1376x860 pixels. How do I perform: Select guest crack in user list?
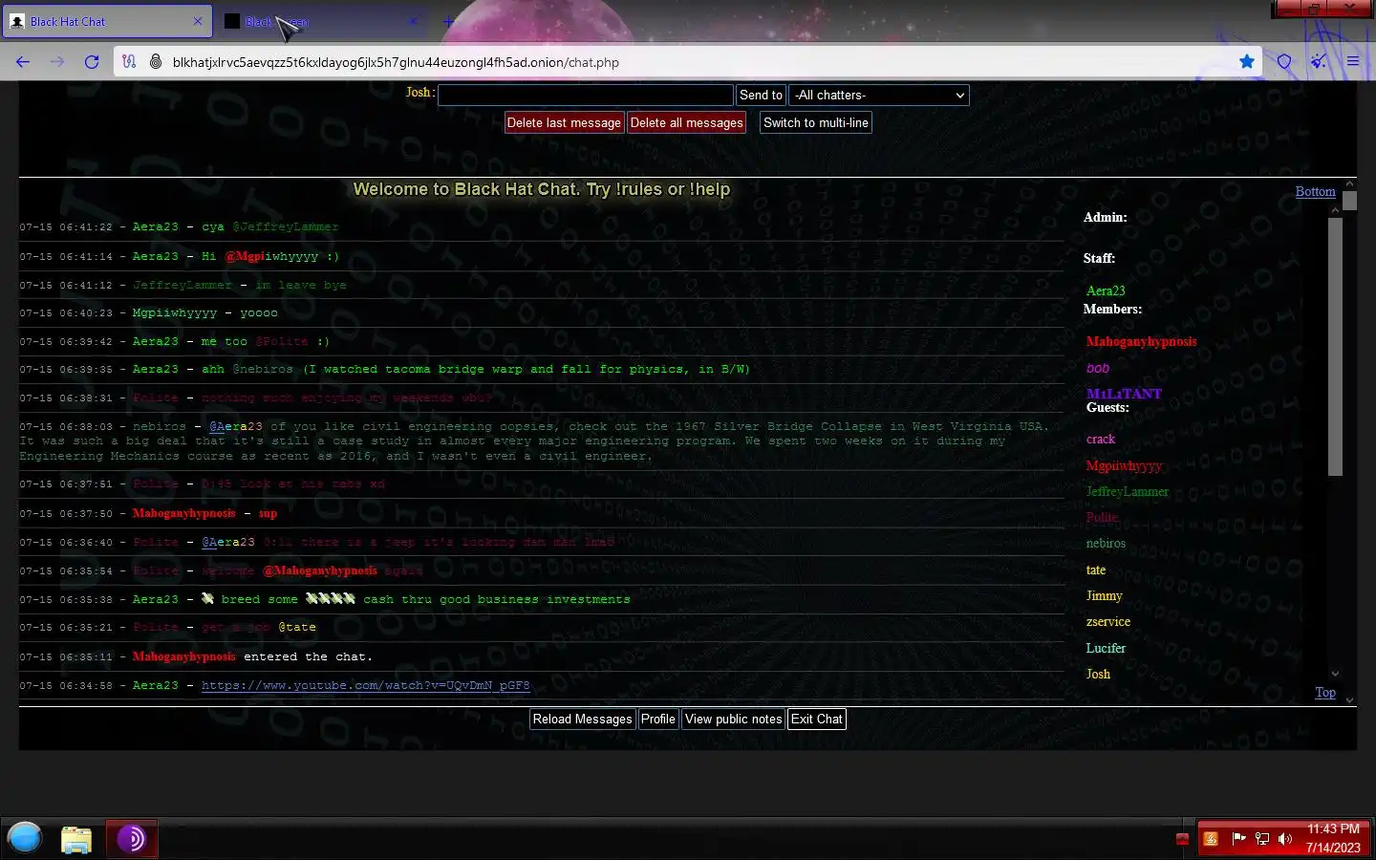[1101, 439]
